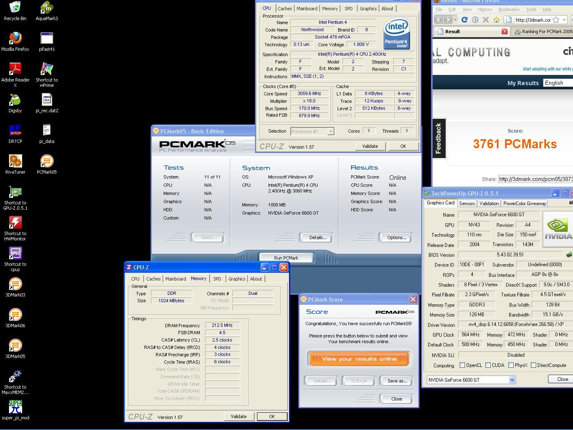Screen dimensions: 573x430
Task: Click View your results online button
Action: tap(359, 359)
